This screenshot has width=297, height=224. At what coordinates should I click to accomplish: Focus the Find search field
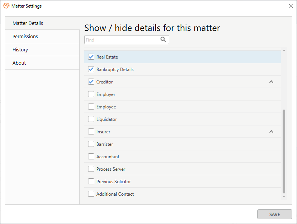(127, 40)
